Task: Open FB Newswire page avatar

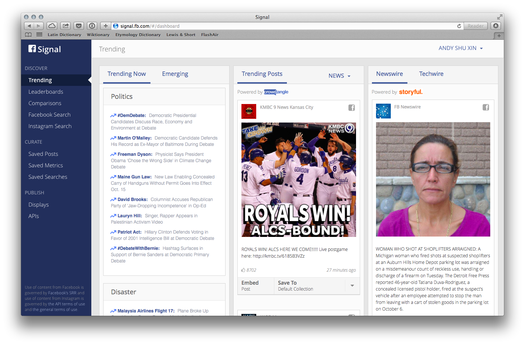Action: (383, 111)
